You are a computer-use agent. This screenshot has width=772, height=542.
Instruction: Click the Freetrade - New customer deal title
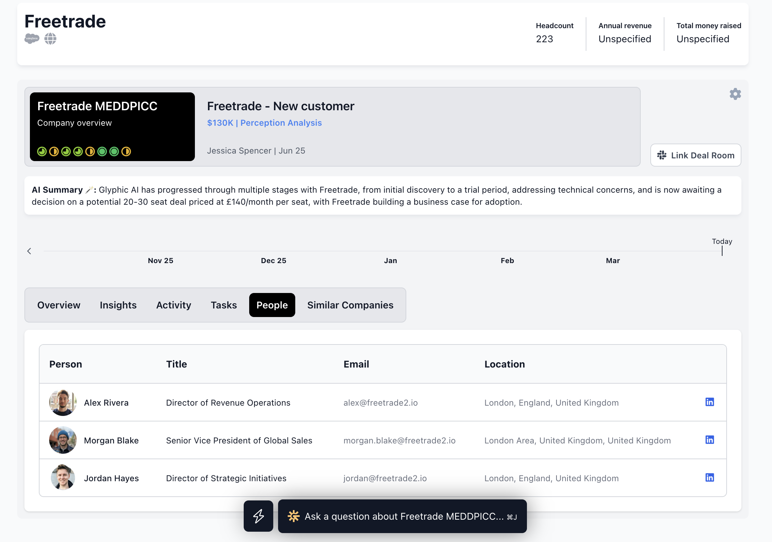(280, 106)
